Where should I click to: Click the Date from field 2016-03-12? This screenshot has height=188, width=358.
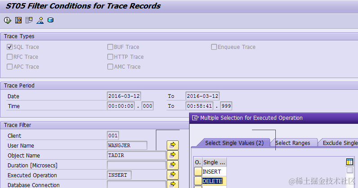click(x=124, y=96)
